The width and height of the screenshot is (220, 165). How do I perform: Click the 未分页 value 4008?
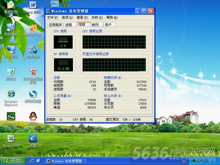[x=143, y=107]
